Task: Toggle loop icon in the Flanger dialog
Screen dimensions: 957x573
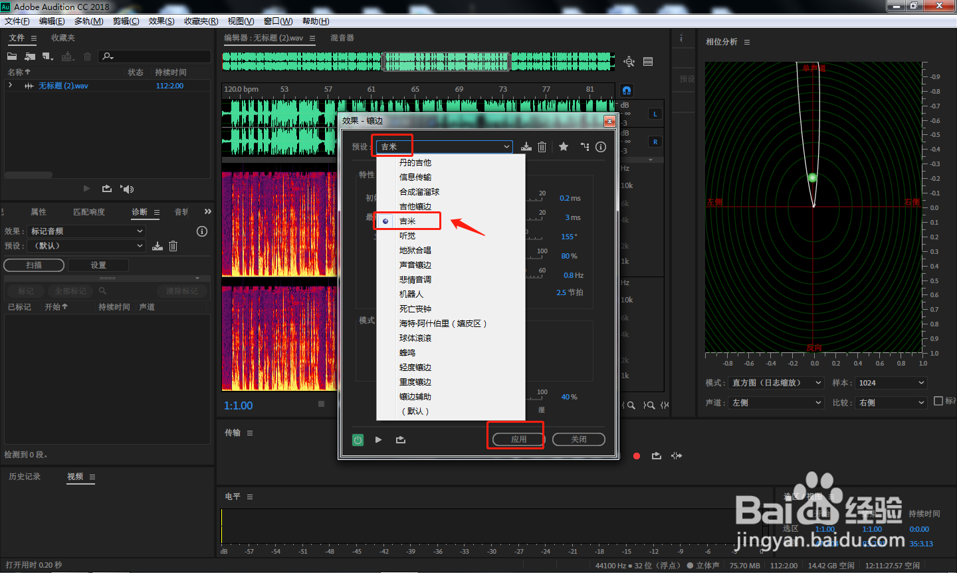Action: click(x=401, y=439)
